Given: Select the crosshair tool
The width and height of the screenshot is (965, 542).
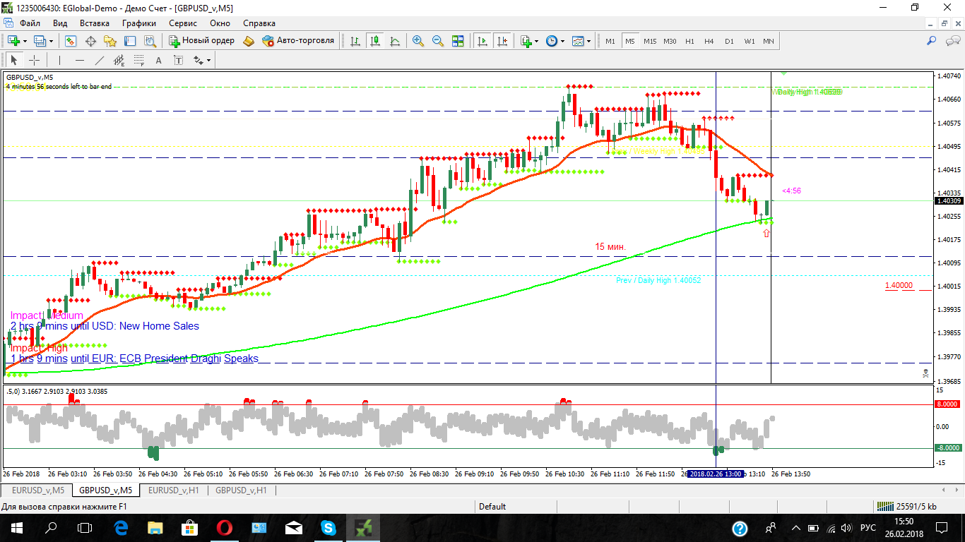Looking at the screenshot, I should (x=34, y=60).
